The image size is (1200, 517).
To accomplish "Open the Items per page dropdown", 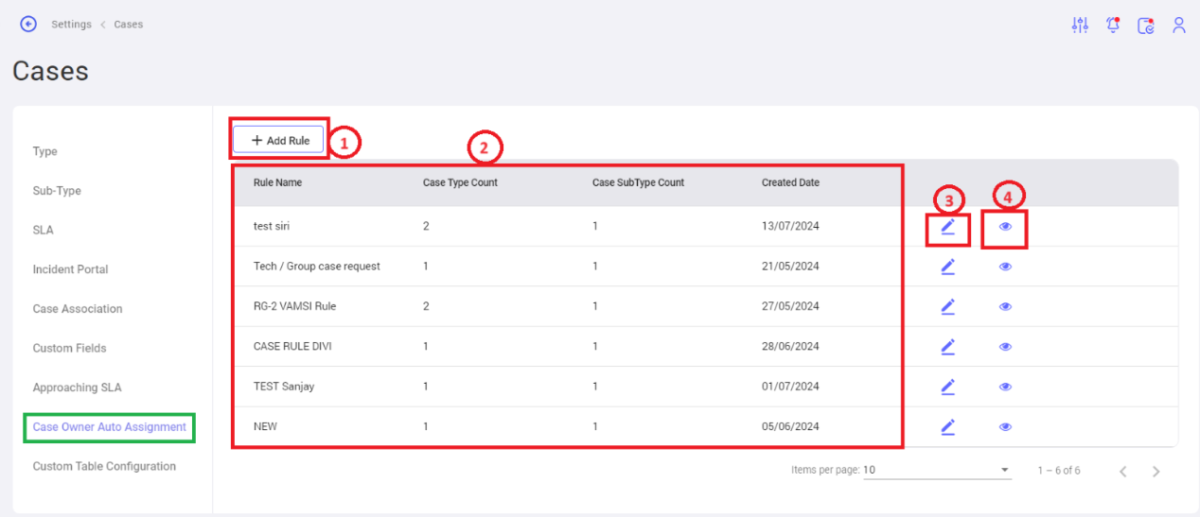I will 936,471.
